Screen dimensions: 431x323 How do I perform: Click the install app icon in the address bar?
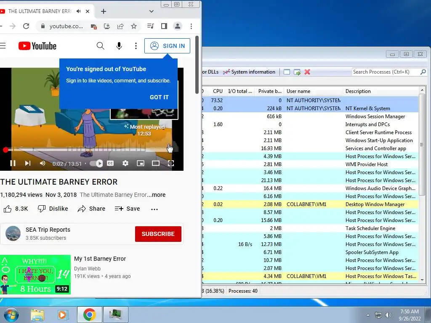106,26
